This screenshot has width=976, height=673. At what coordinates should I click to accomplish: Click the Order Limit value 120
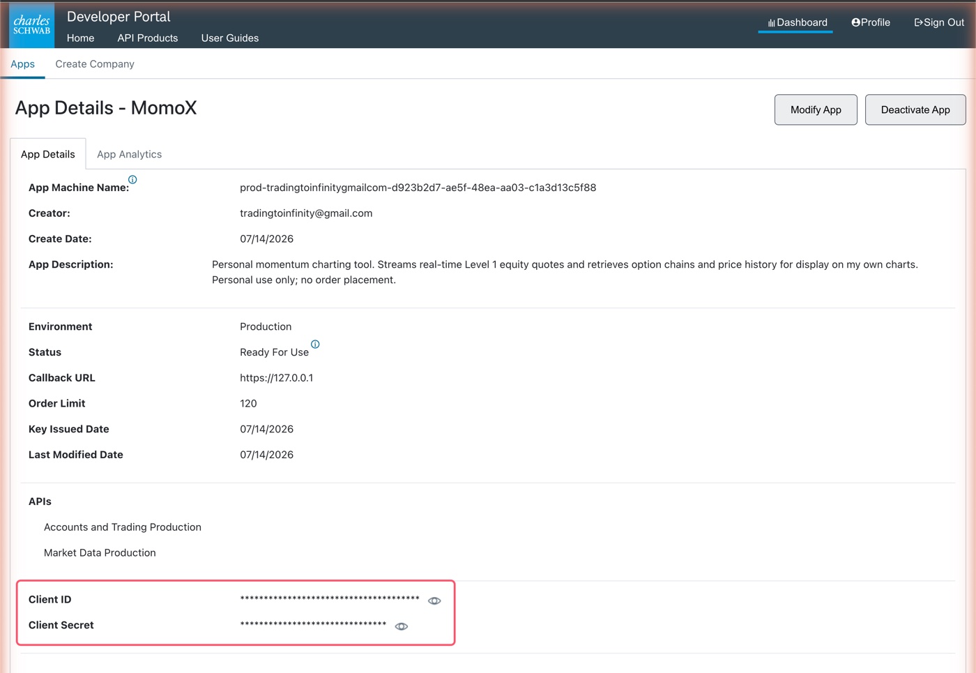[x=248, y=404]
